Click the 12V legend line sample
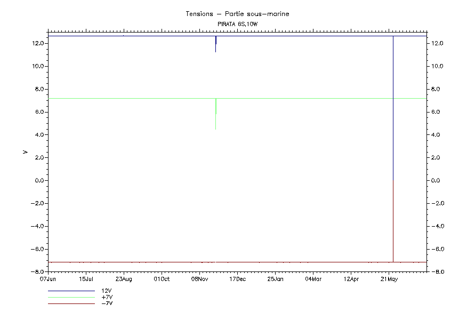Image resolution: width=475 pixels, height=336 pixels. coord(71,291)
